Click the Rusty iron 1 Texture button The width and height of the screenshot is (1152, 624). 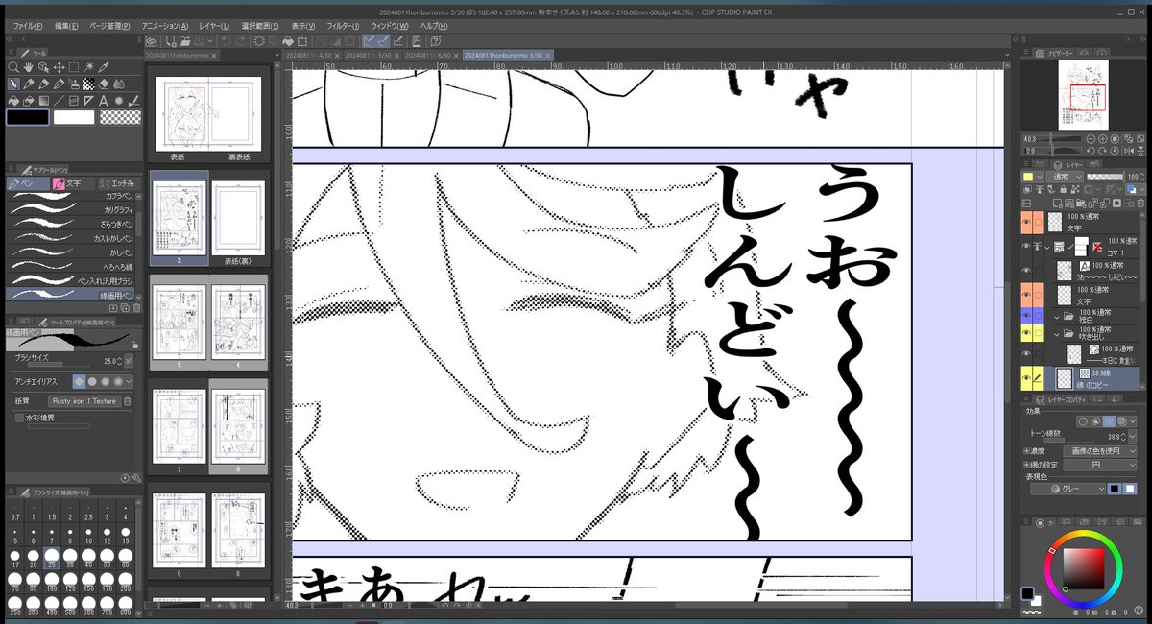[x=84, y=401]
